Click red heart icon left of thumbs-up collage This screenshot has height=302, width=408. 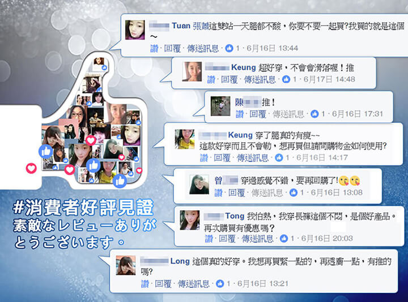point(31,168)
